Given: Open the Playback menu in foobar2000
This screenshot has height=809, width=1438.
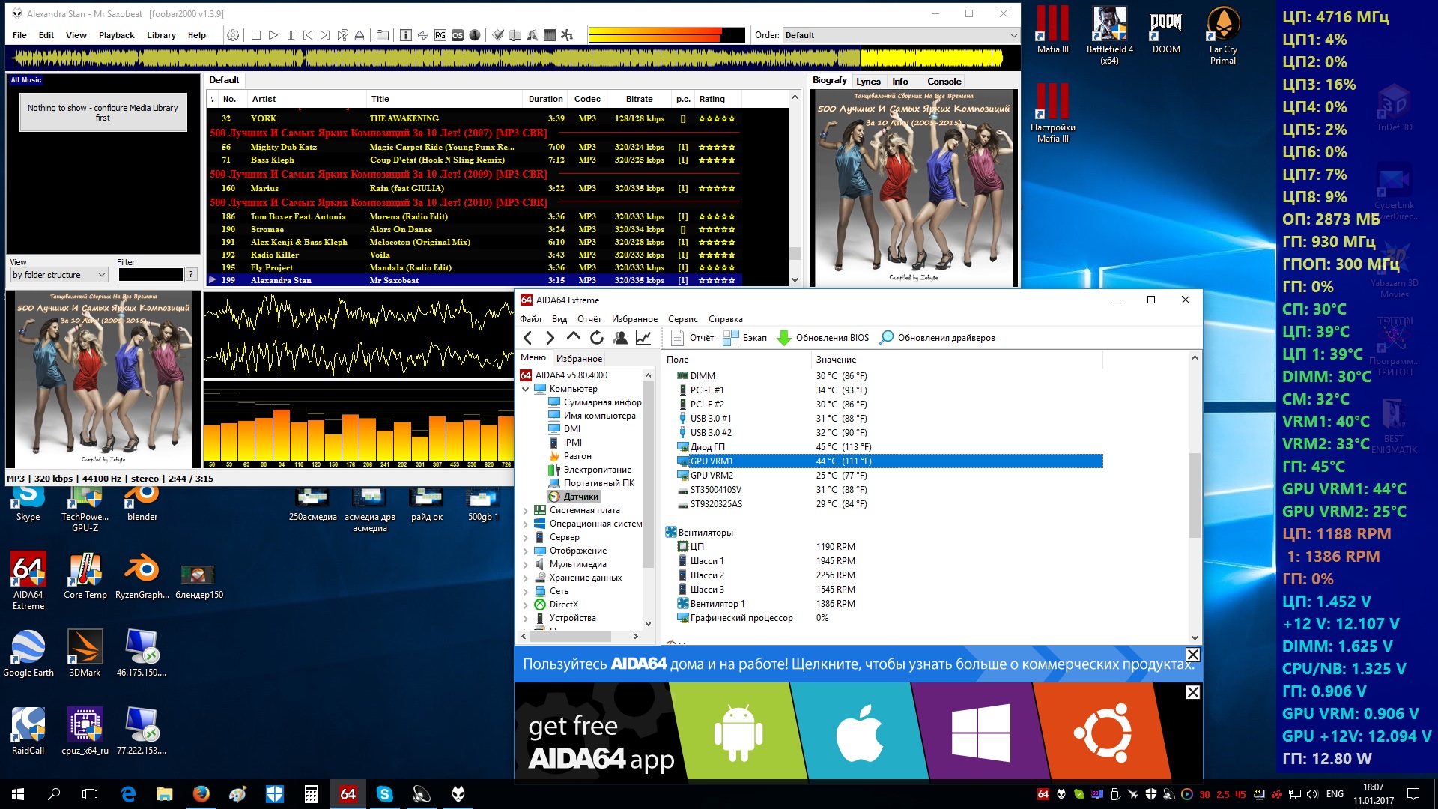Looking at the screenshot, I should point(116,35).
